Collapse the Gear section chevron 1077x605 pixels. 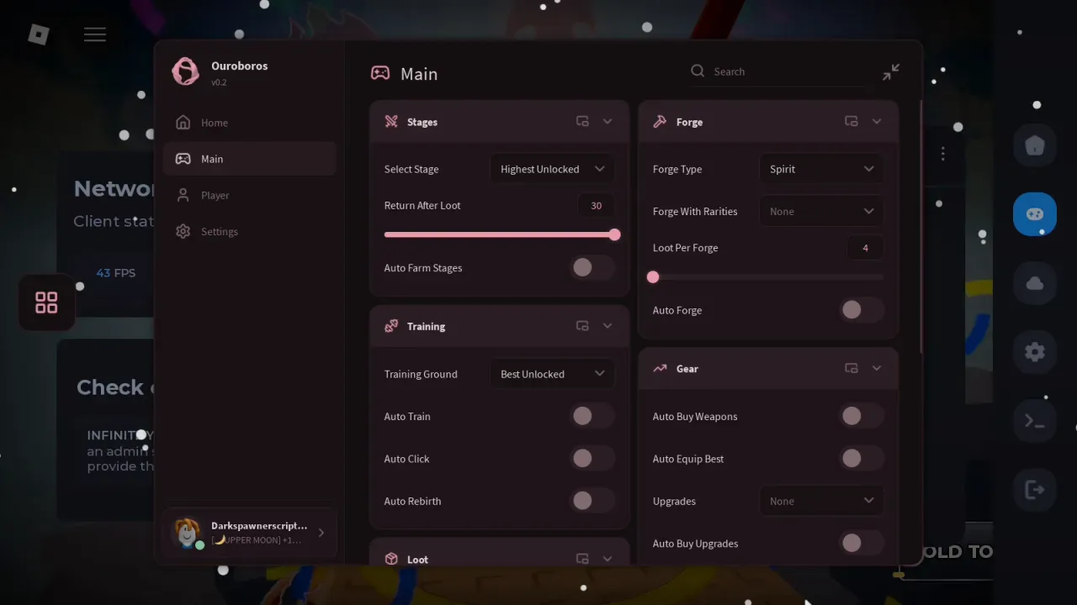pyautogui.click(x=877, y=368)
